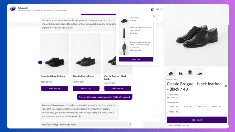Select third product thumbnail of shoes top view
235x132 pixels.
click(190, 72)
